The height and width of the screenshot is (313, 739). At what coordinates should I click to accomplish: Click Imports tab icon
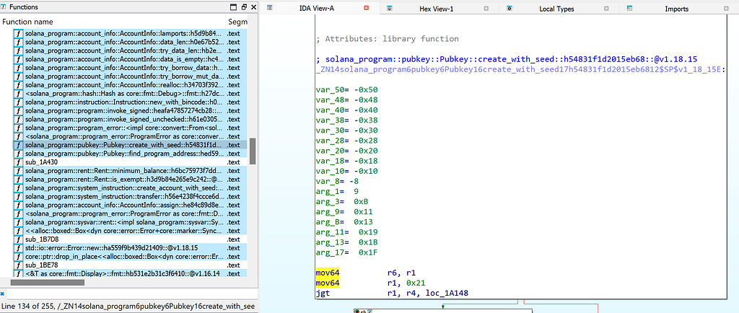point(629,8)
